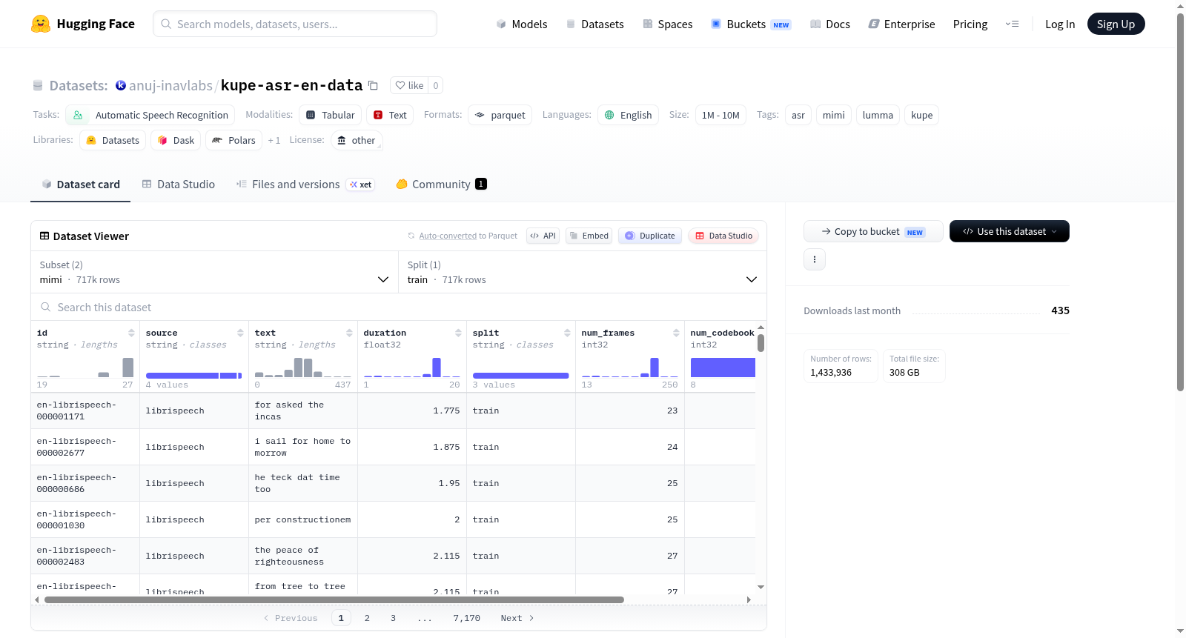This screenshot has width=1186, height=638.
Task: Open Docs in the top navigation
Action: coord(830,24)
